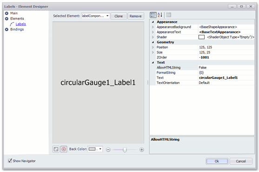
Task: Select the FormatString value {0}
Action: click(x=201, y=73)
